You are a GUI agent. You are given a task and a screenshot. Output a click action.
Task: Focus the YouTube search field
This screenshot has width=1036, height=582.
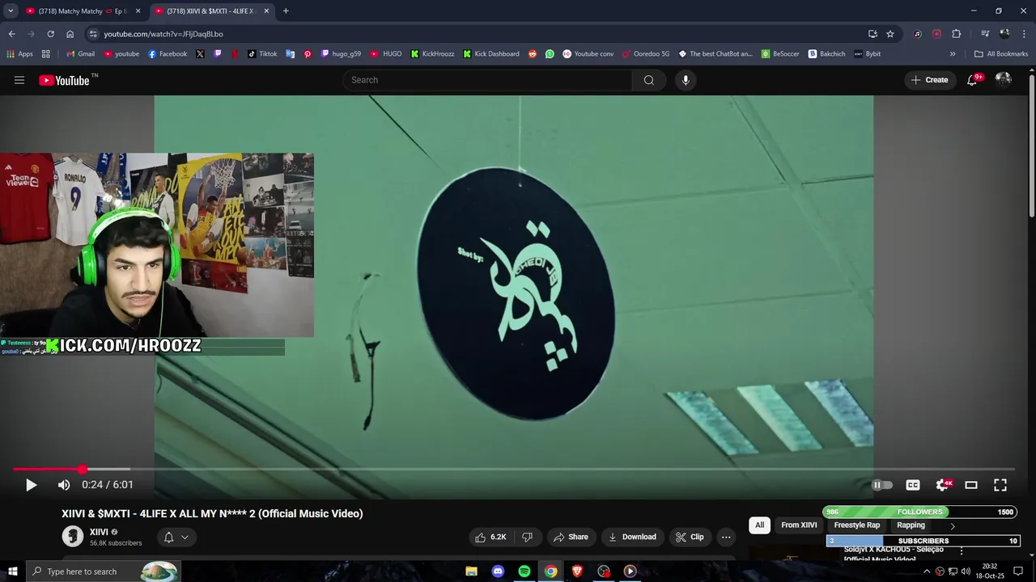click(x=487, y=80)
